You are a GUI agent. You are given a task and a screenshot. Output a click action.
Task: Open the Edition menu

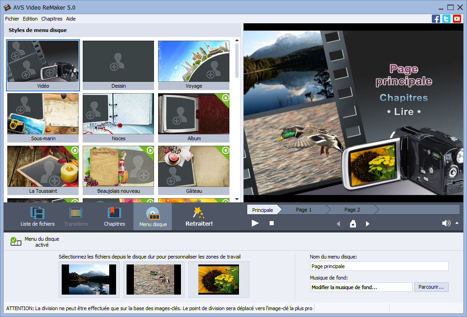(30, 19)
